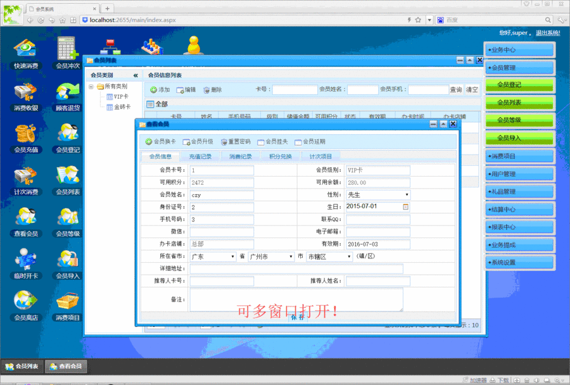Click 会员延期 in member toolbar
Viewport: 570px width, 385px height.
coord(310,141)
